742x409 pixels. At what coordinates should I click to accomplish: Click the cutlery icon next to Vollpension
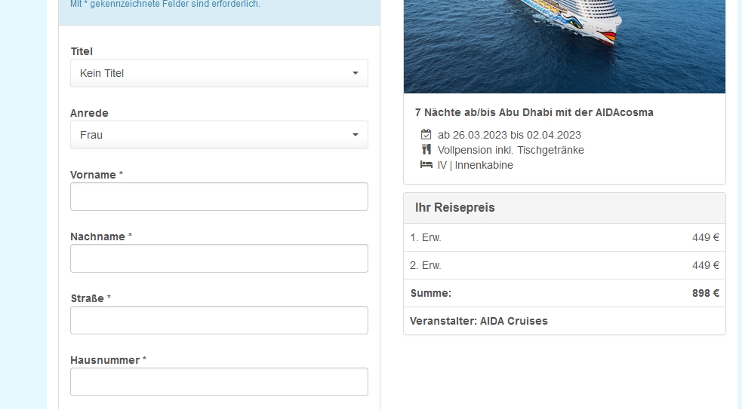pos(426,150)
